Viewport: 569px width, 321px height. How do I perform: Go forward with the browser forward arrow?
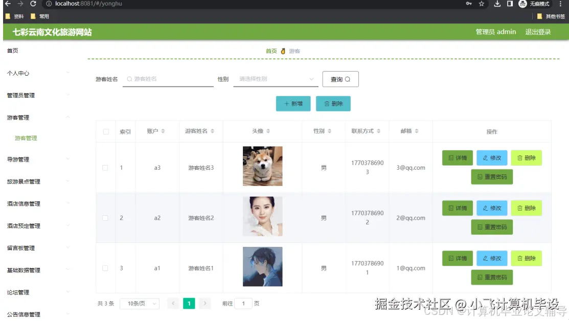tap(20, 4)
